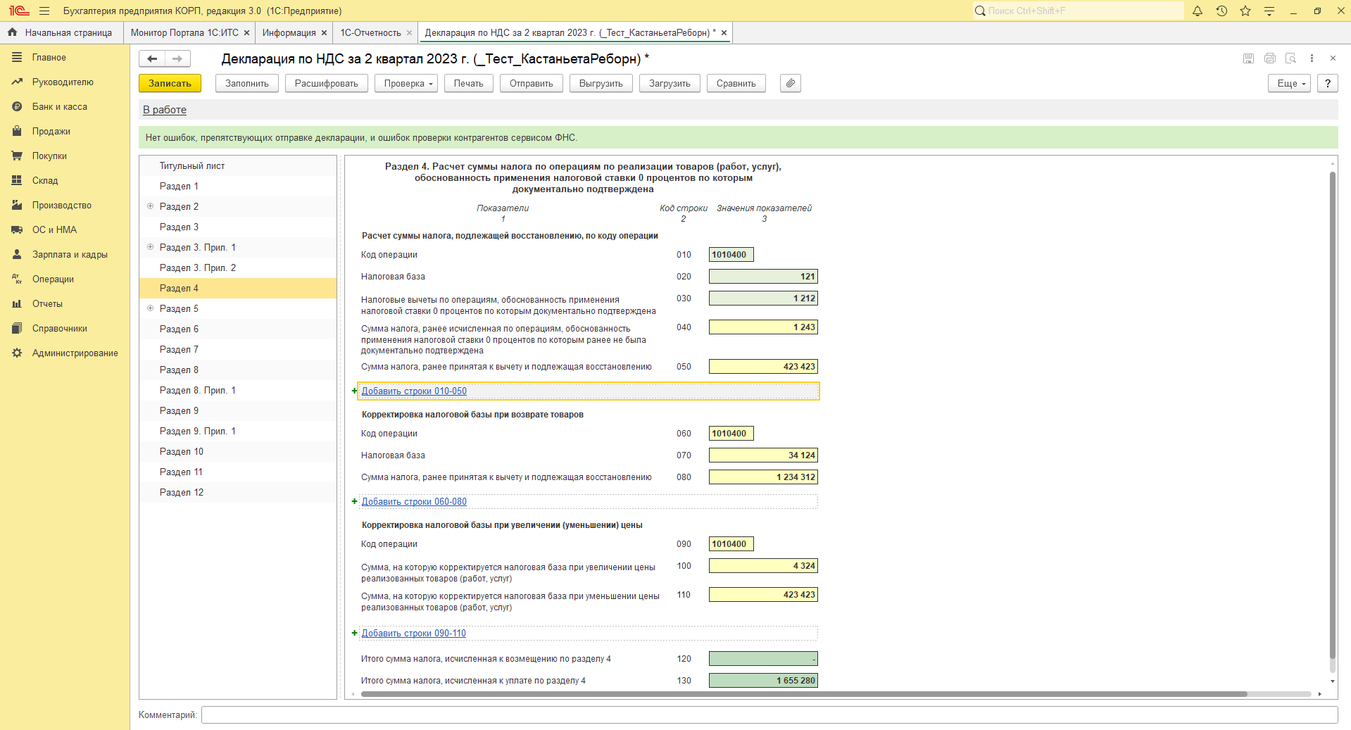Screen dimensions: 1351x730
Task: Click the yellow Записать button
Action: pos(170,83)
